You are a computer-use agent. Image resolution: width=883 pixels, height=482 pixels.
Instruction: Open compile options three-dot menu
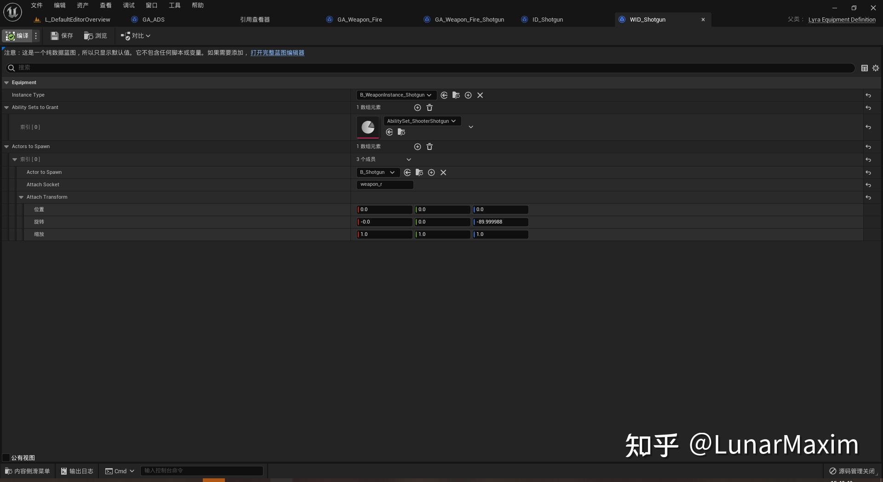pos(36,36)
